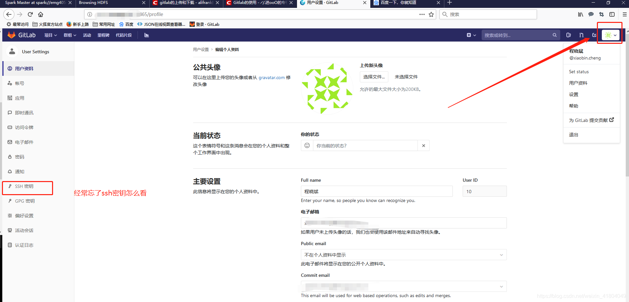The height and width of the screenshot is (302, 629).
Task: Click 用户设置 breadcrumb link
Action: point(201,50)
